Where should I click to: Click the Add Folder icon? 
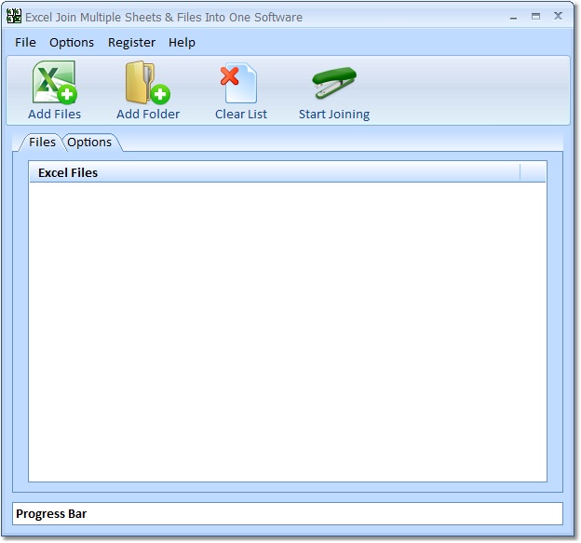[147, 82]
